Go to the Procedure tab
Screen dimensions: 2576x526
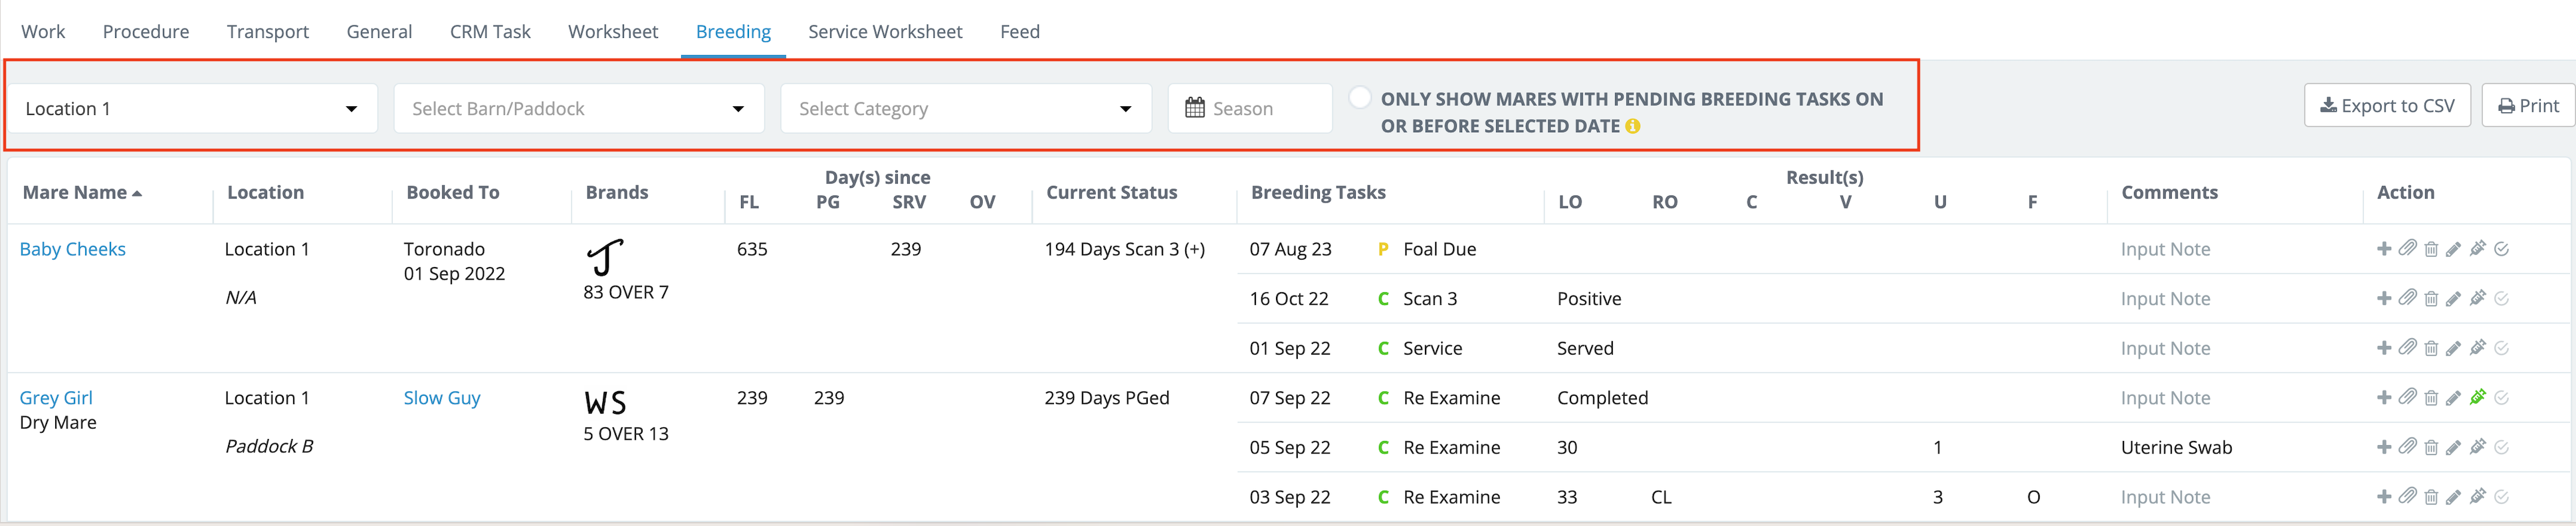click(146, 32)
